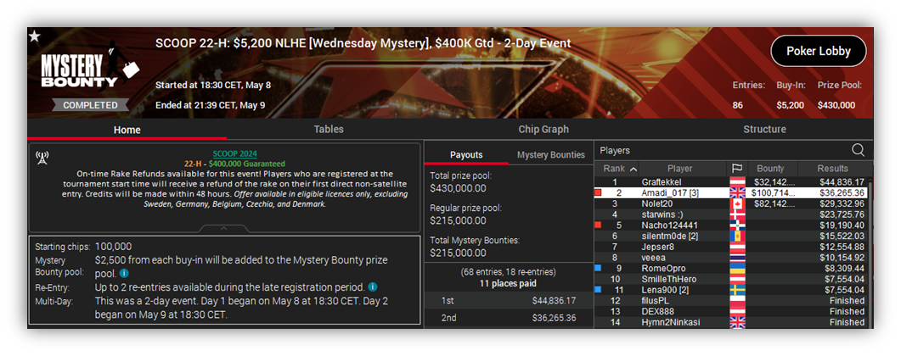Click info icon beside Mystery Bounty pool
The image size is (901, 356).
124,274
